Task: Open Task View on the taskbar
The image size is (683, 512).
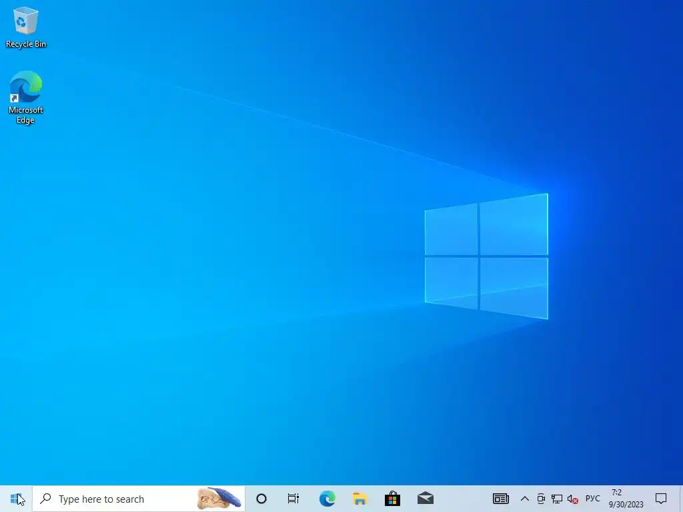Action: point(293,499)
